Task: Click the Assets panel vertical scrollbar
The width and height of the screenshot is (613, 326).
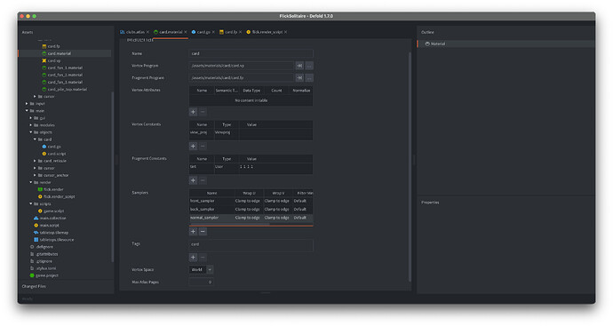Action: [x=113, y=177]
